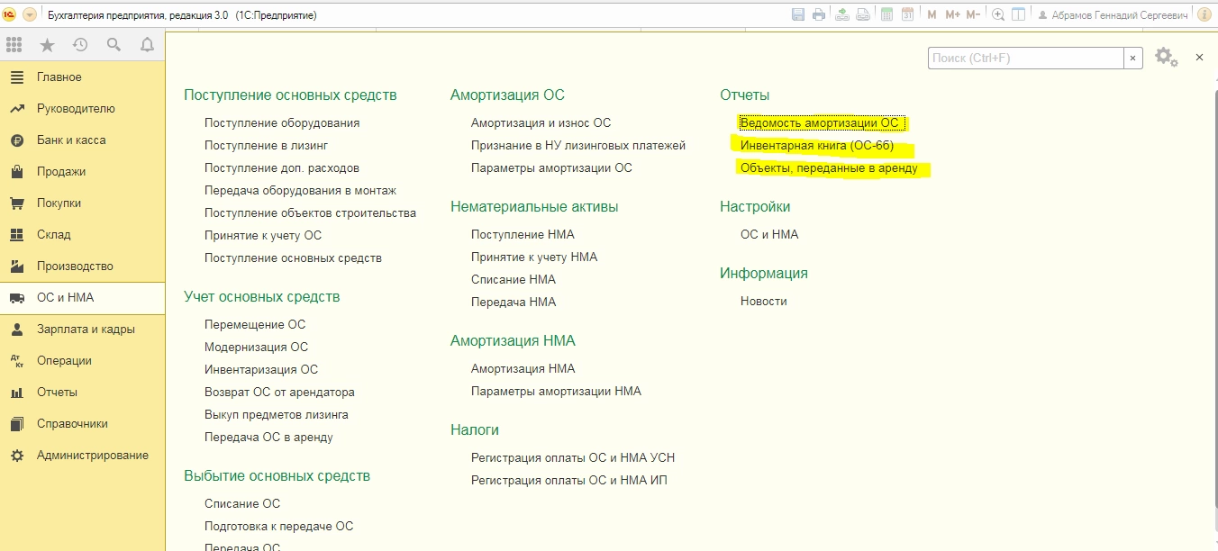Open the Администрирование section
The image size is (1218, 551).
point(83,456)
